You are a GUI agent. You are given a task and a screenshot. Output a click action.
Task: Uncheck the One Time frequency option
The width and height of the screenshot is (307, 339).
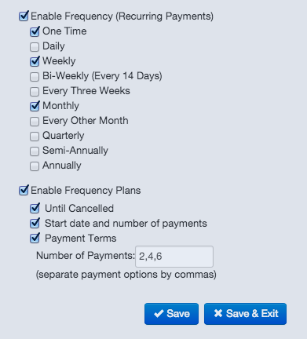click(35, 31)
